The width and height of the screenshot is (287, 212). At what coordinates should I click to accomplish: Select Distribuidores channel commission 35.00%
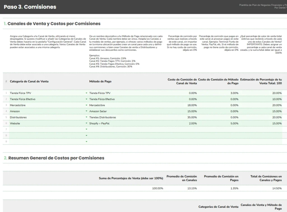(192, 117)
